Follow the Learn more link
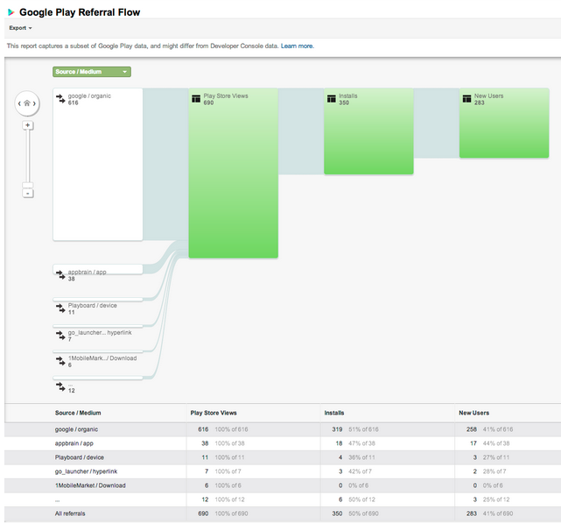 pos(298,46)
